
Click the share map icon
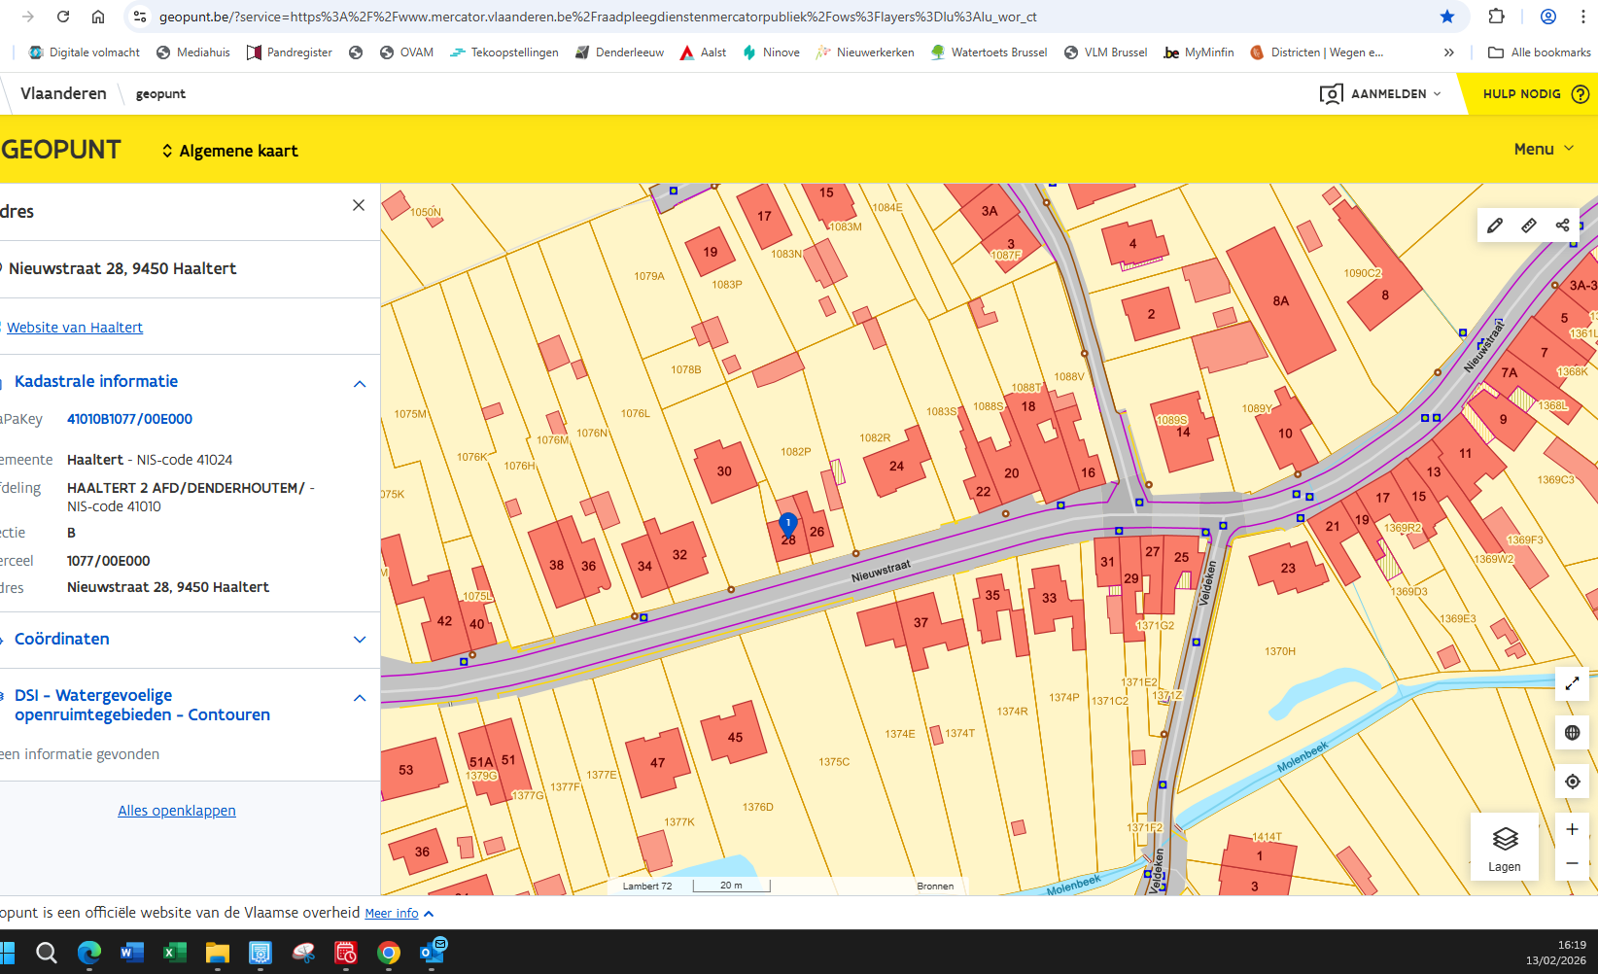(x=1562, y=226)
